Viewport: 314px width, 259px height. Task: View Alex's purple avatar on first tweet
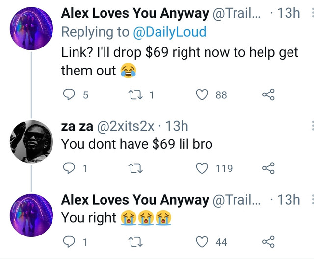click(x=31, y=28)
